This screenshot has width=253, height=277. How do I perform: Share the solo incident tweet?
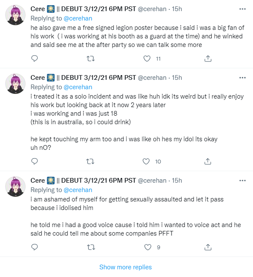(x=208, y=161)
